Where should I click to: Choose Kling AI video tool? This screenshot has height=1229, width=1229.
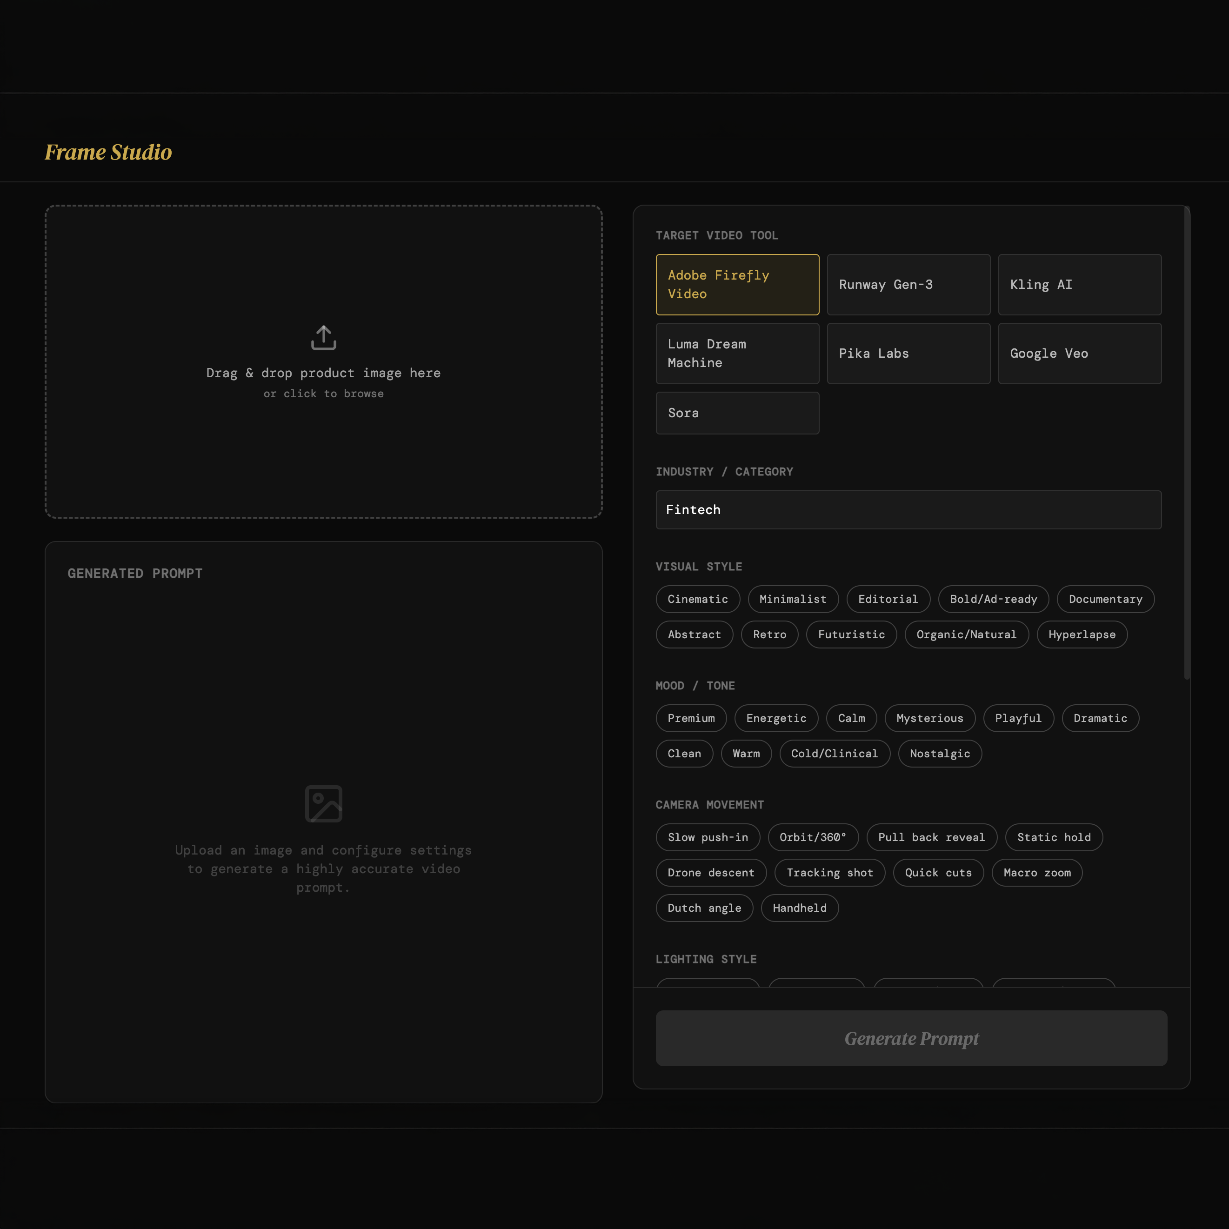click(1080, 284)
